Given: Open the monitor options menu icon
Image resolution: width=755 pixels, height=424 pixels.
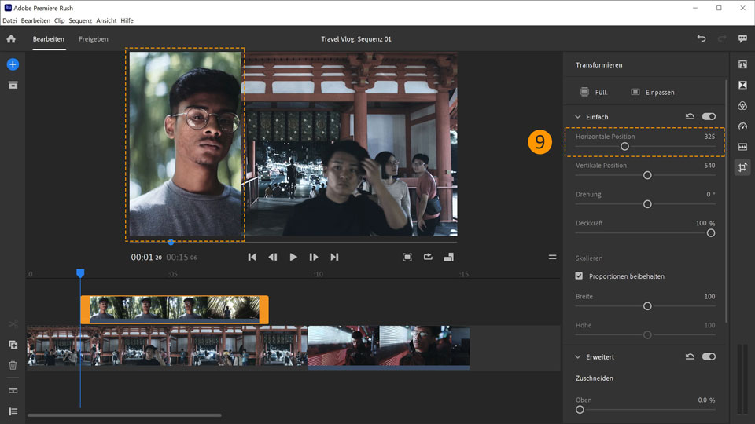Looking at the screenshot, I should point(552,258).
